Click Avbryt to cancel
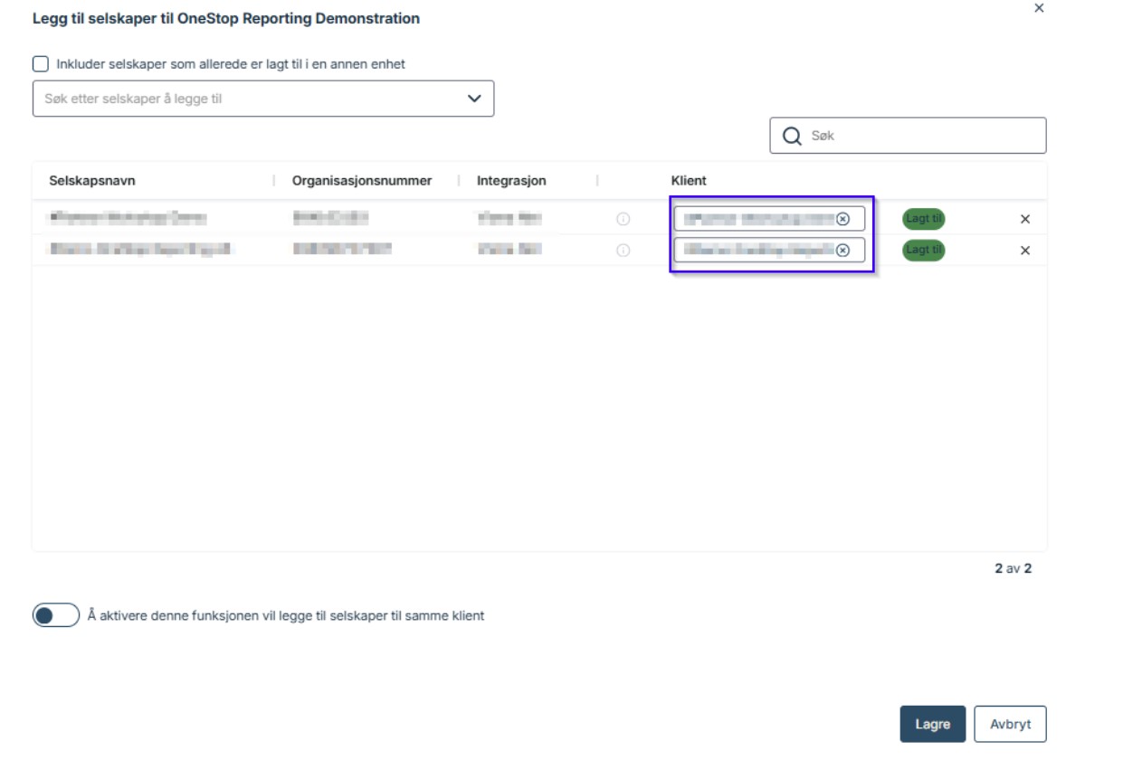 point(1010,725)
